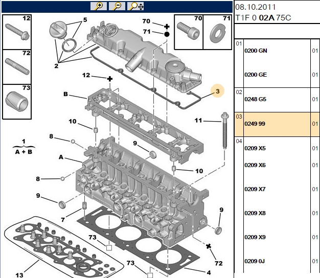Open bolt thumbnail numbered 12
Viewport: 320px width, 278px height.
coord(17,32)
